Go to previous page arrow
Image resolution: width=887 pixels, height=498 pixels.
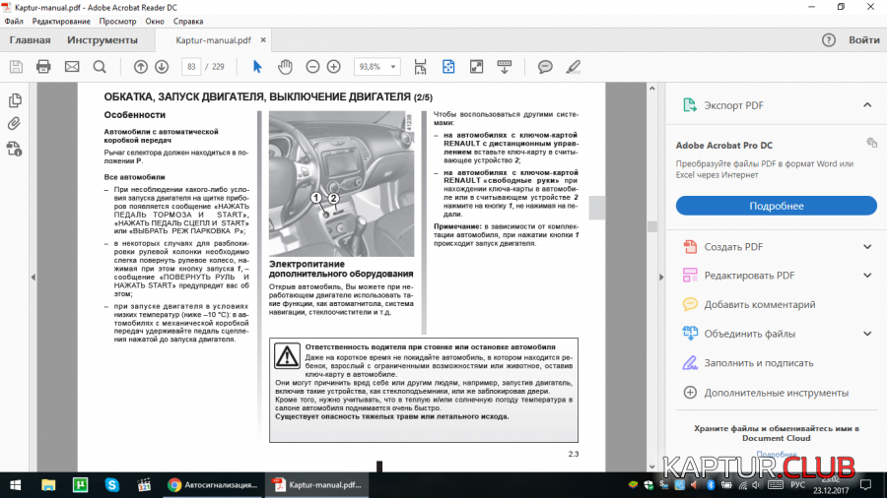point(141,67)
